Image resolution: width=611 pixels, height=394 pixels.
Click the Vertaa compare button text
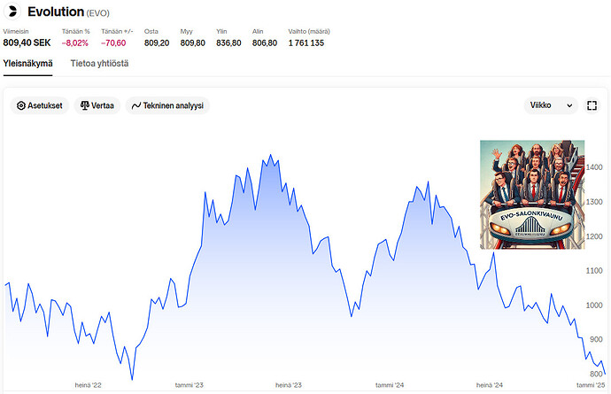(103, 105)
